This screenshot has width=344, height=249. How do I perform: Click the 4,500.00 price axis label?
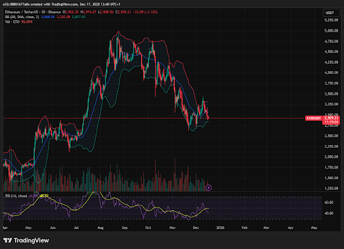(x=331, y=52)
